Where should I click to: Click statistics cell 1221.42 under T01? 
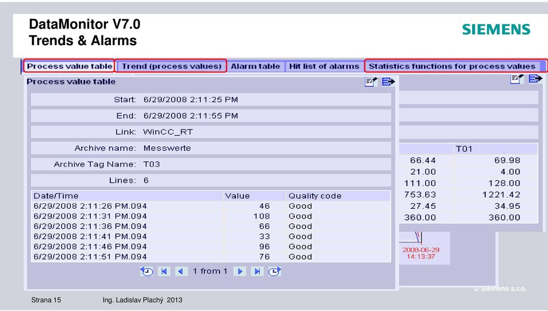(x=501, y=195)
